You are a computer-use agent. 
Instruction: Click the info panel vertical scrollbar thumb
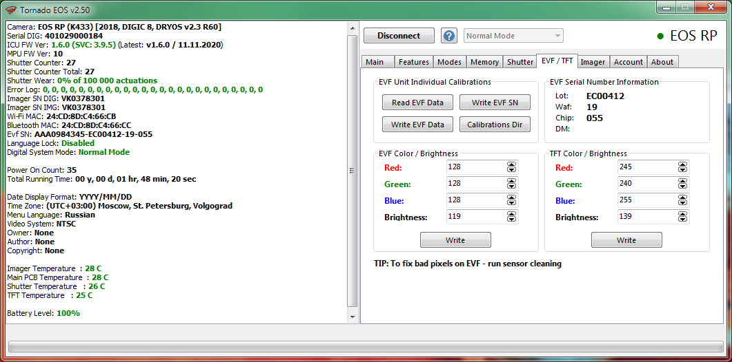353,171
